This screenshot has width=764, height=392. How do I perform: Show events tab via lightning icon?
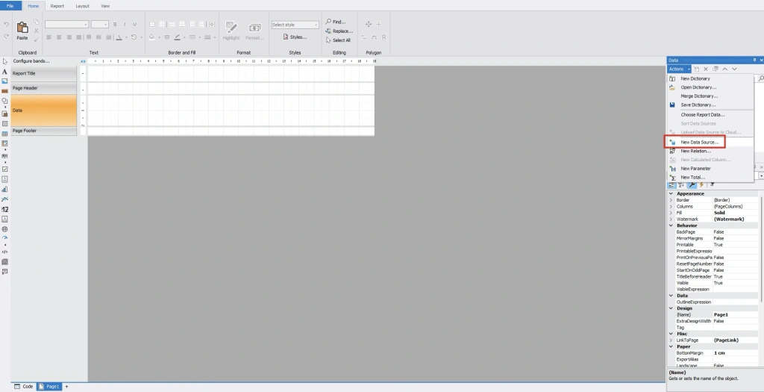701,184
